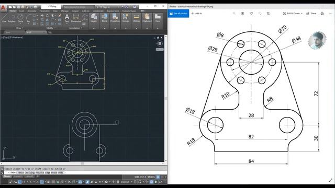Expand the Block panel arrow
Screen dimensions: 335x188
(104, 28)
